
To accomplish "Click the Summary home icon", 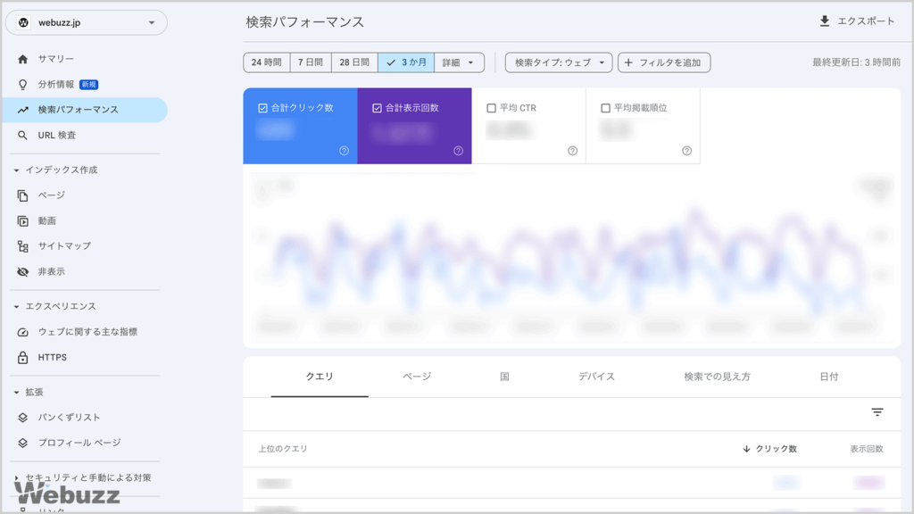I will click(22, 59).
